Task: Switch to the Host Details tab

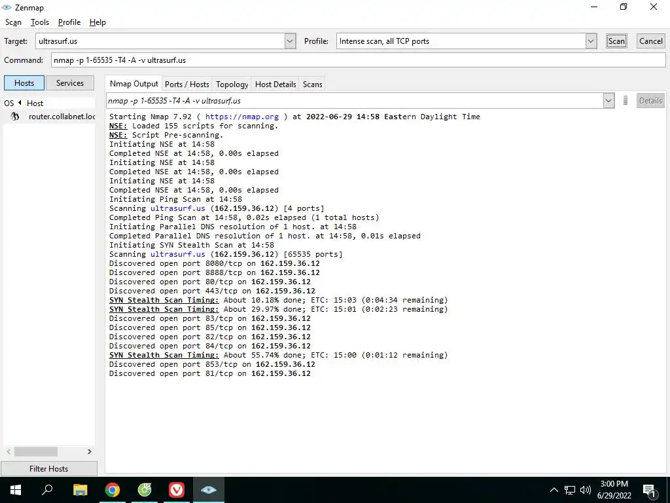Action: click(x=275, y=84)
